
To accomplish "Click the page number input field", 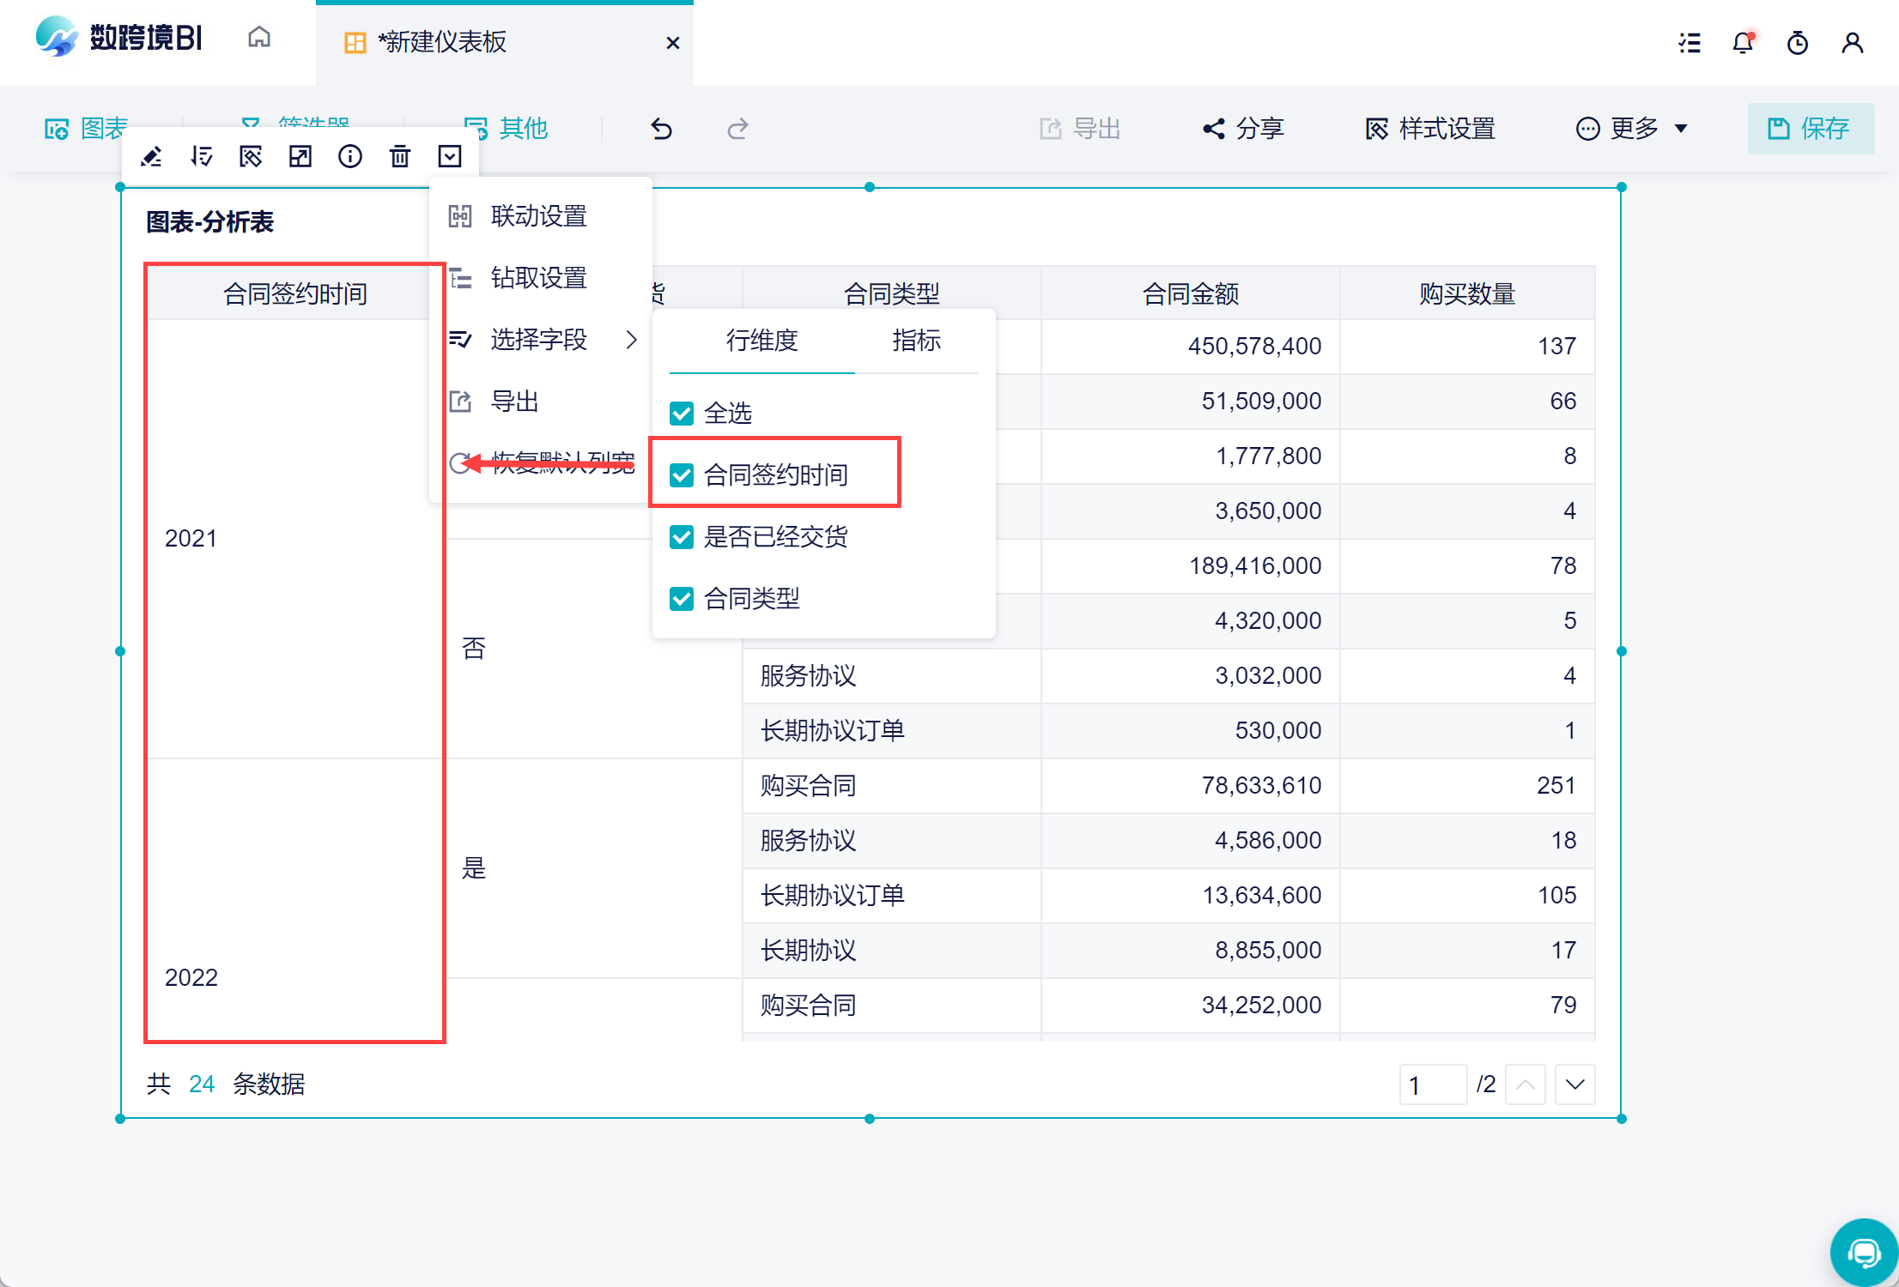I will 1431,1085.
